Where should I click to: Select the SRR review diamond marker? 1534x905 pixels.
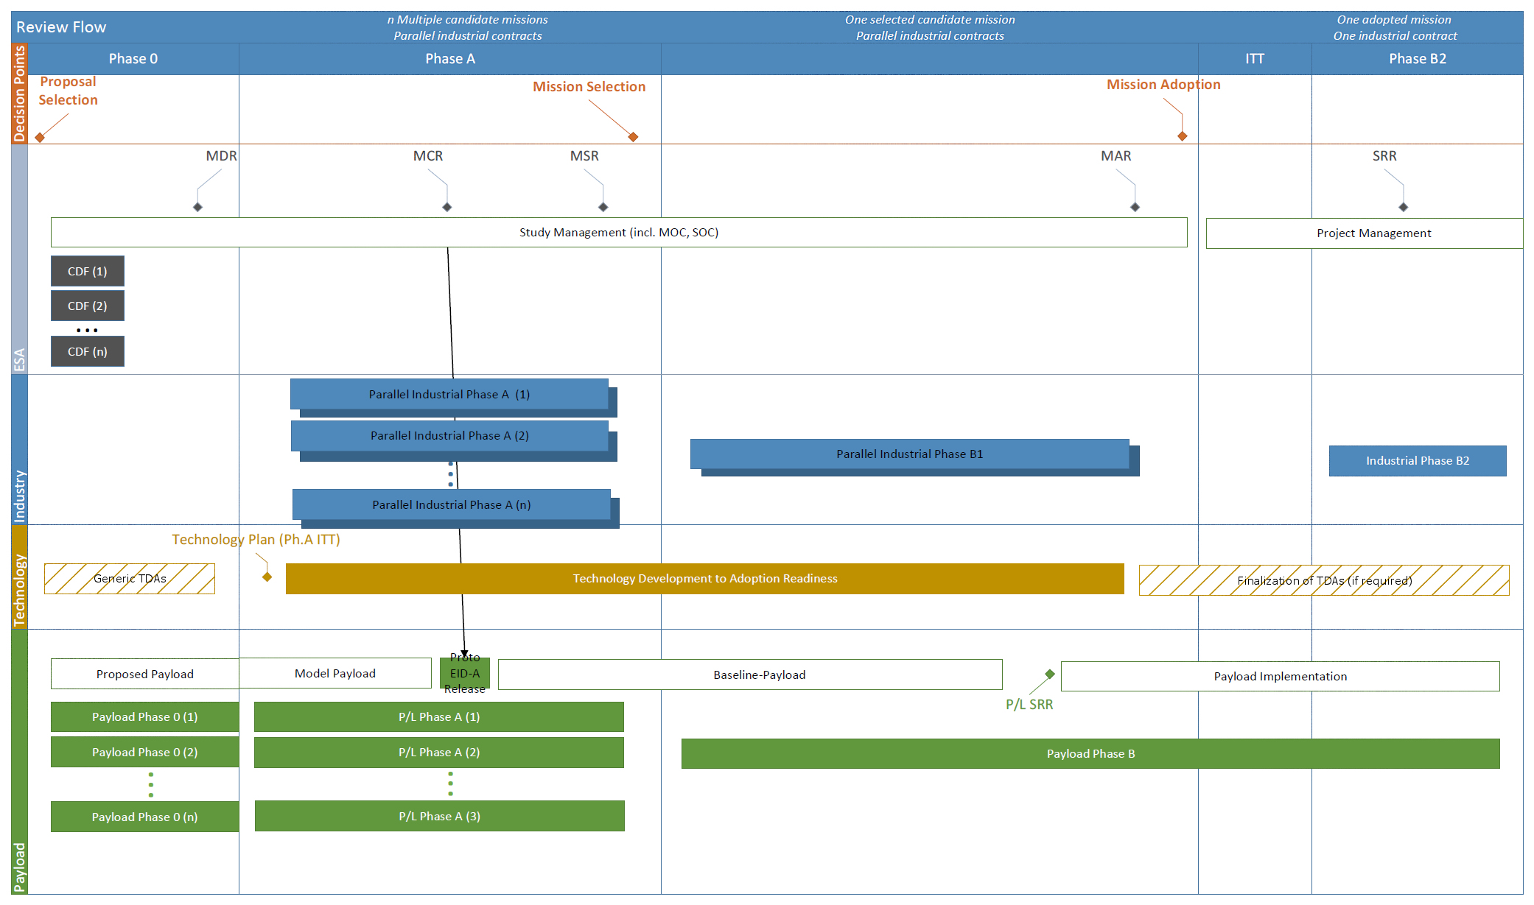1403,207
